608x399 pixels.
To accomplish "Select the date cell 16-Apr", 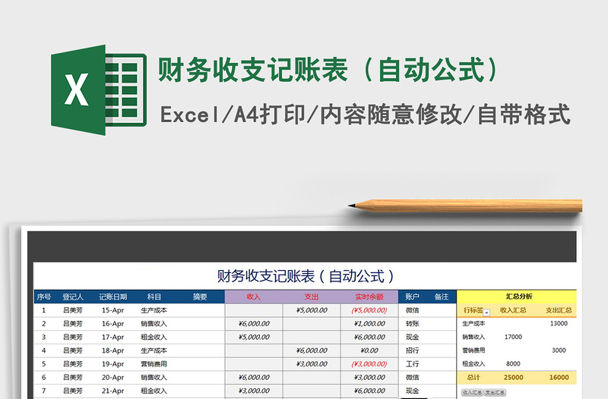I will [112, 324].
